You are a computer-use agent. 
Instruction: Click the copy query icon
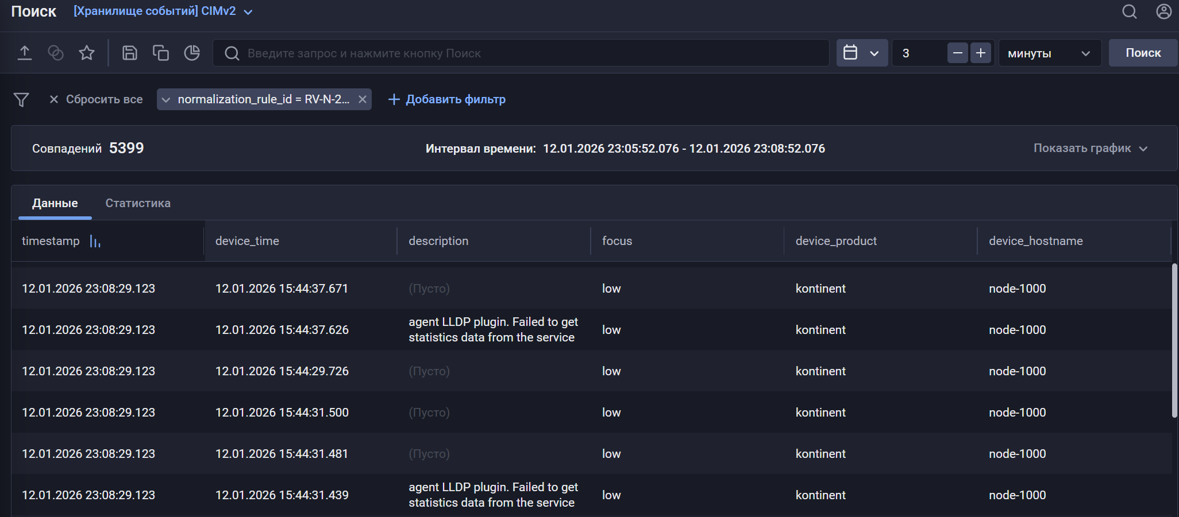161,52
